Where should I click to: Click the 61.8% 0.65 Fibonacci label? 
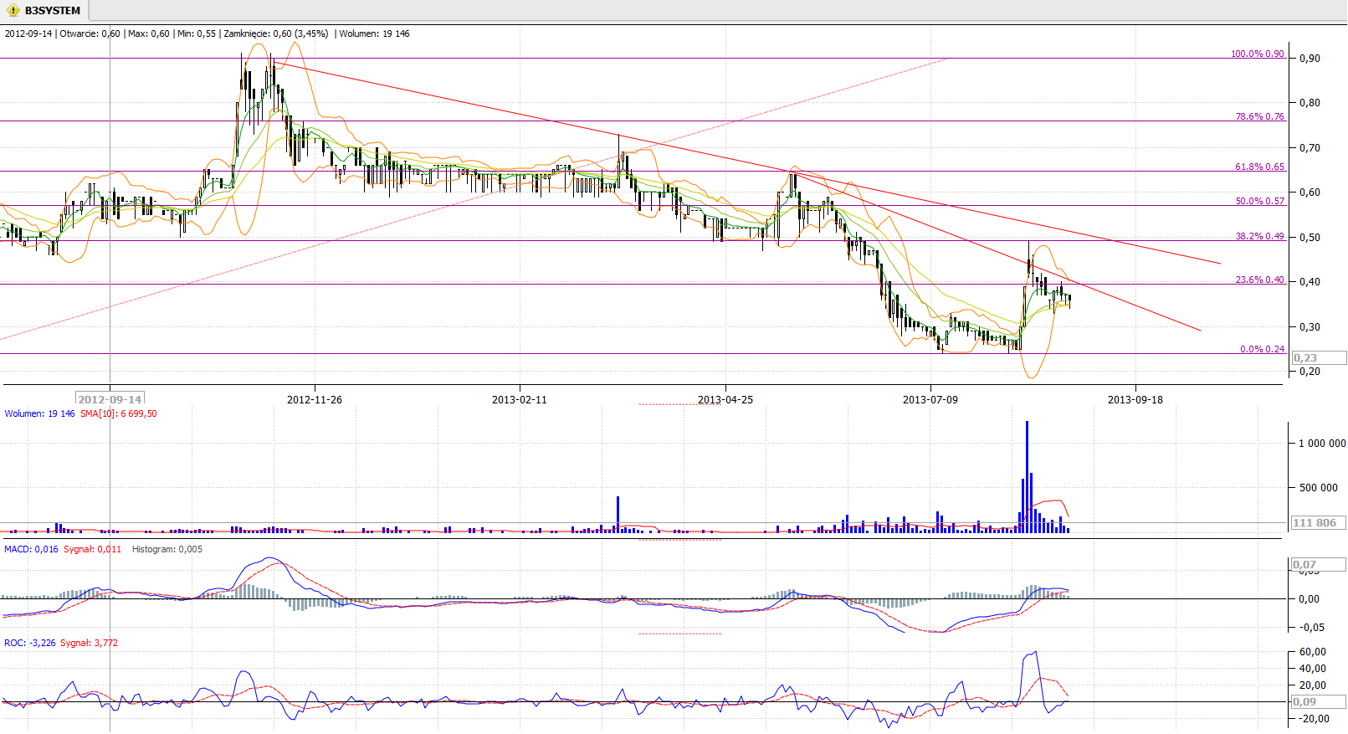[1259, 167]
